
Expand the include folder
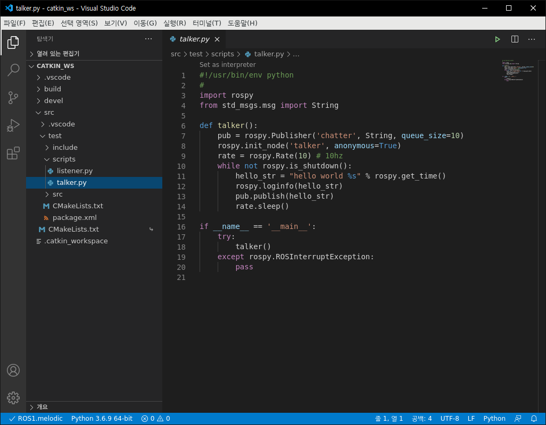click(94, 147)
